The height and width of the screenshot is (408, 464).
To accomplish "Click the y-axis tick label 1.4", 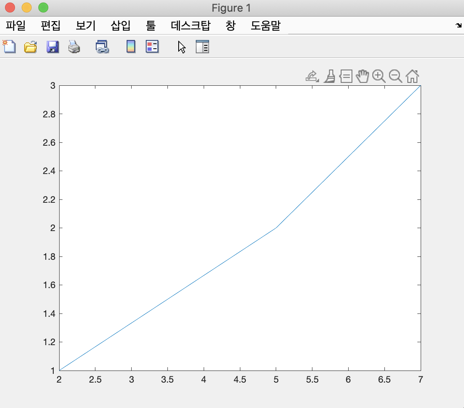I will click(x=49, y=313).
